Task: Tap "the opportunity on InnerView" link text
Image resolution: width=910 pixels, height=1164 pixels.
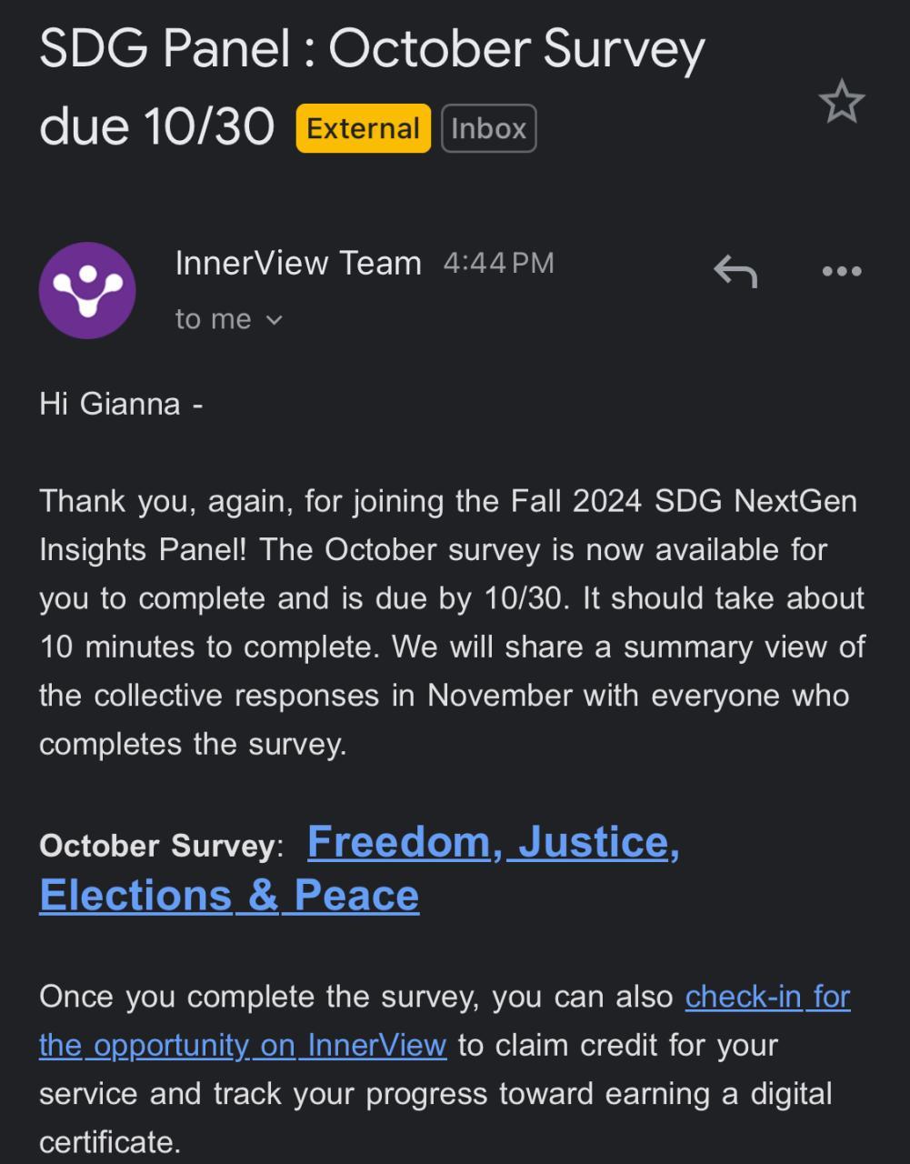Action: [x=243, y=1045]
